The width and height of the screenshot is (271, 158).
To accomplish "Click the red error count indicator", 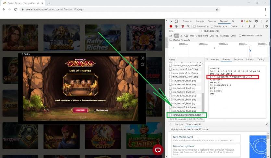I will pyautogui.click(x=243, y=21).
